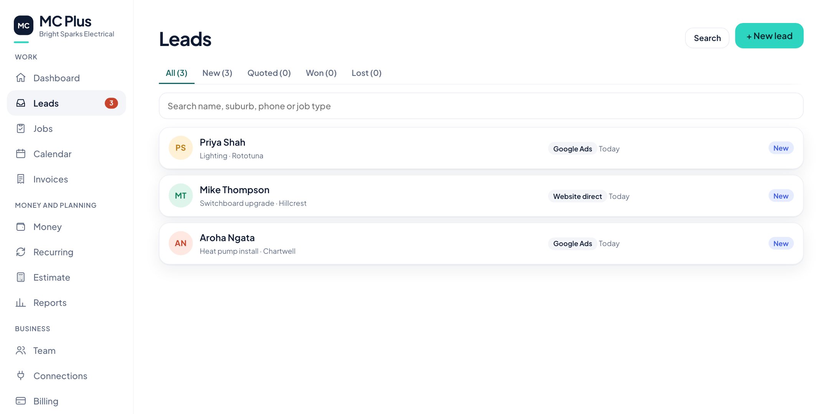Open Jobs from the sidebar
829x414 pixels.
(x=66, y=128)
